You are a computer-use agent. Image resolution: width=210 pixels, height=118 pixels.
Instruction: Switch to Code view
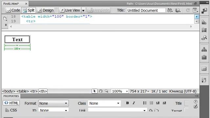coord(13,10)
